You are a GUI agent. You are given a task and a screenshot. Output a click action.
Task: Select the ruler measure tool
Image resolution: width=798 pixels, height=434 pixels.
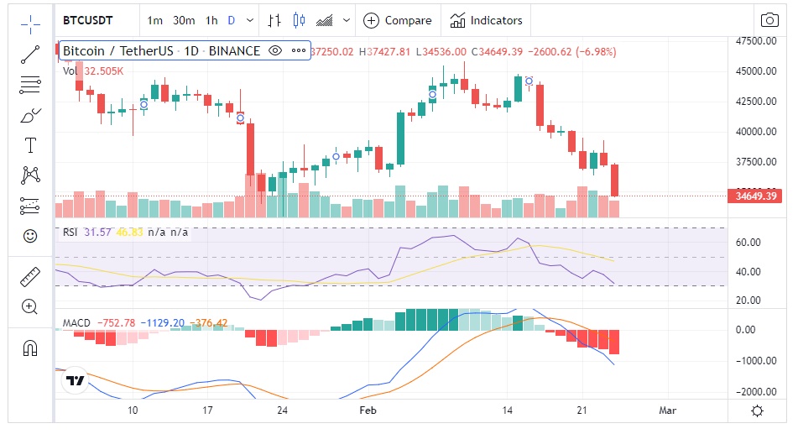click(x=30, y=276)
